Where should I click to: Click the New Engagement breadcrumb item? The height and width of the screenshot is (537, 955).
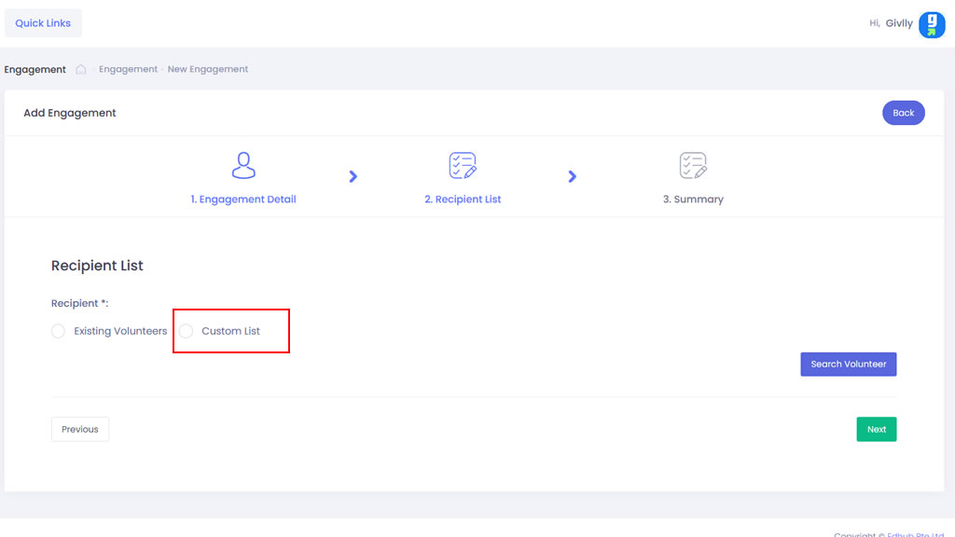pos(208,69)
